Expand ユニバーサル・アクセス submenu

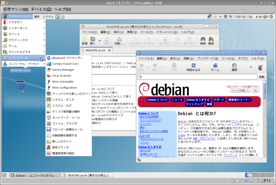(x=24, y=64)
